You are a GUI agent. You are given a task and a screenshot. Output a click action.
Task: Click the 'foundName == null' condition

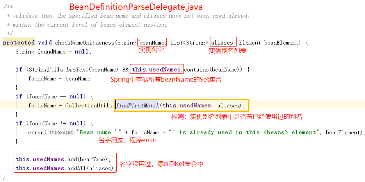pos(56,96)
